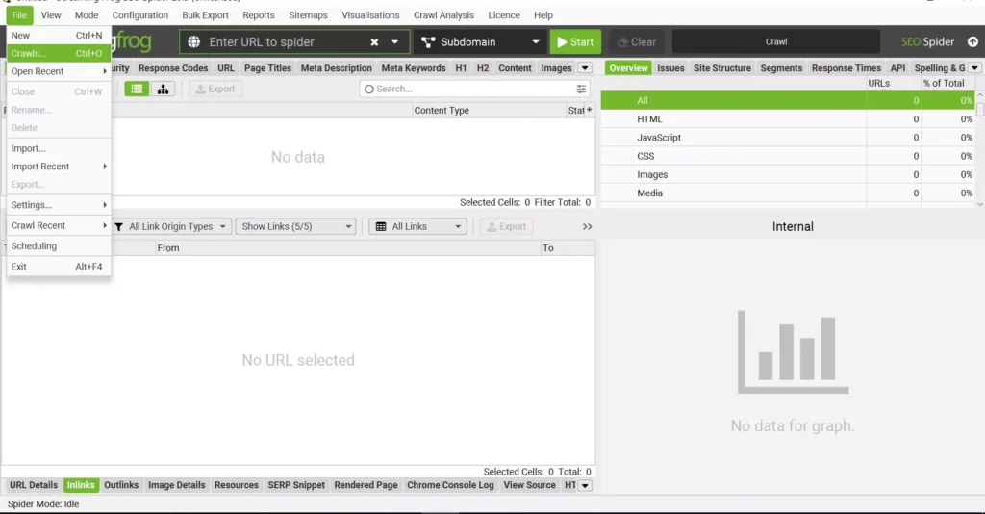The image size is (985, 514).
Task: Choose Crawls... menu entry
Action: [x=59, y=53]
